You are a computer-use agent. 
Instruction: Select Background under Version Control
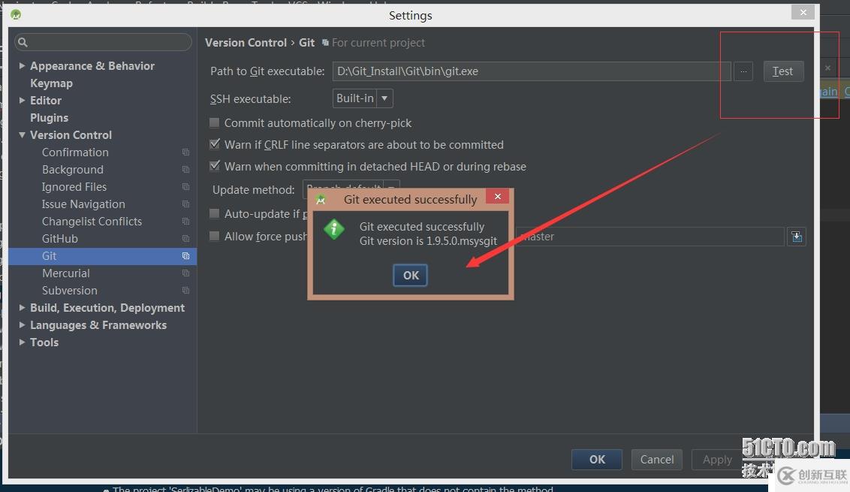click(73, 170)
